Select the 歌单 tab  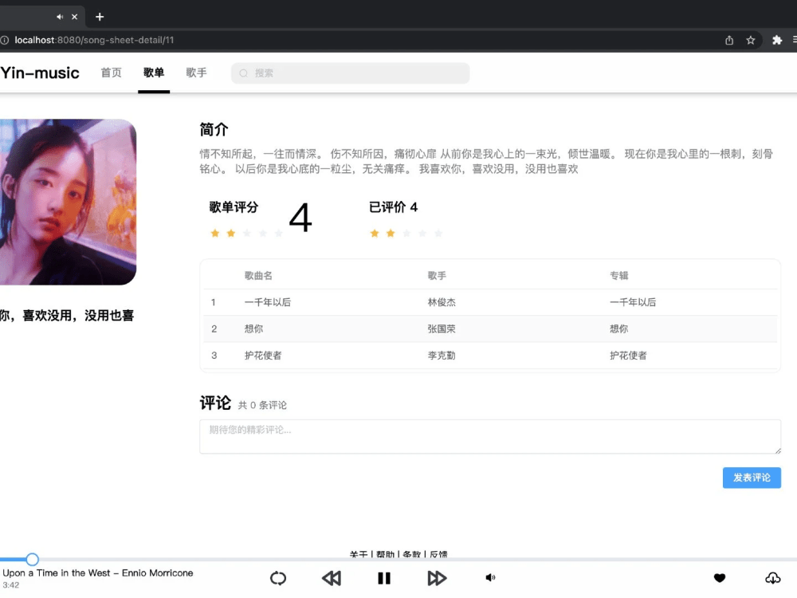[x=154, y=73]
